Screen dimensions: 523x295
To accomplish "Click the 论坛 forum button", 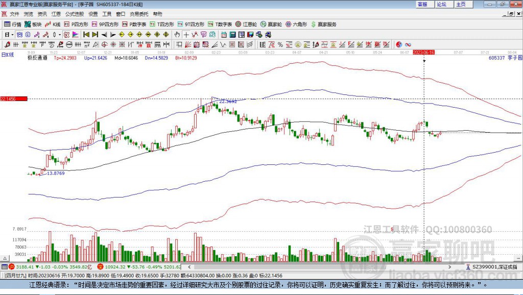I will point(444,4).
